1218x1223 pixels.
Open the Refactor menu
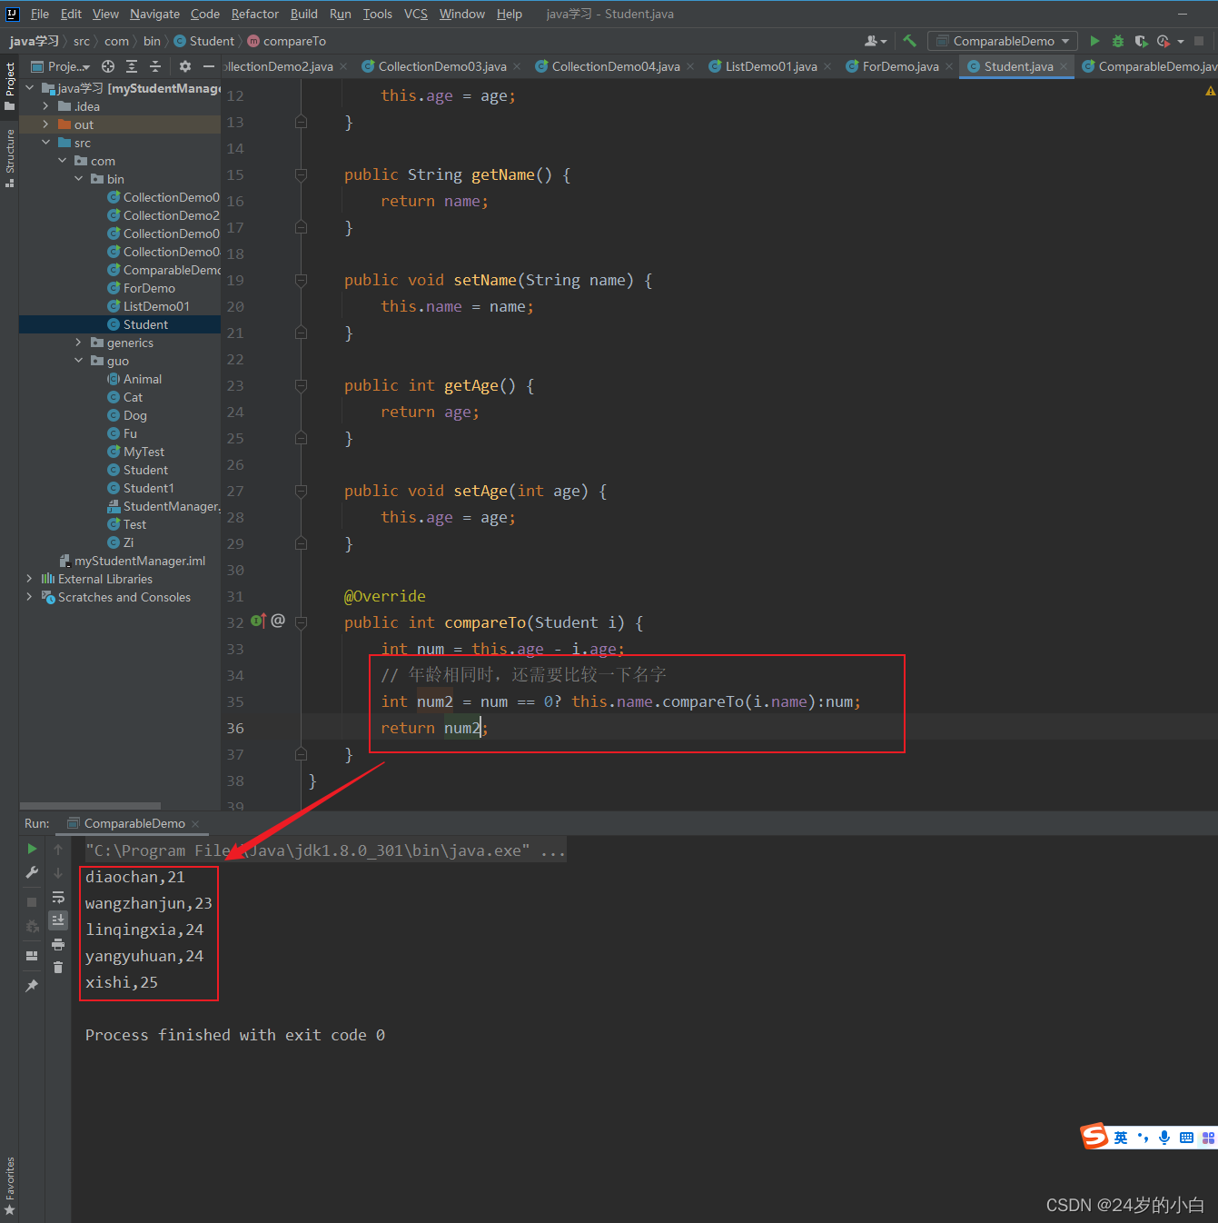(255, 14)
